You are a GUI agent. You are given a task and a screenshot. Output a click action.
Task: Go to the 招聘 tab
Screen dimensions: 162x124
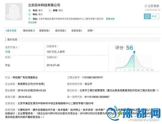(90, 31)
